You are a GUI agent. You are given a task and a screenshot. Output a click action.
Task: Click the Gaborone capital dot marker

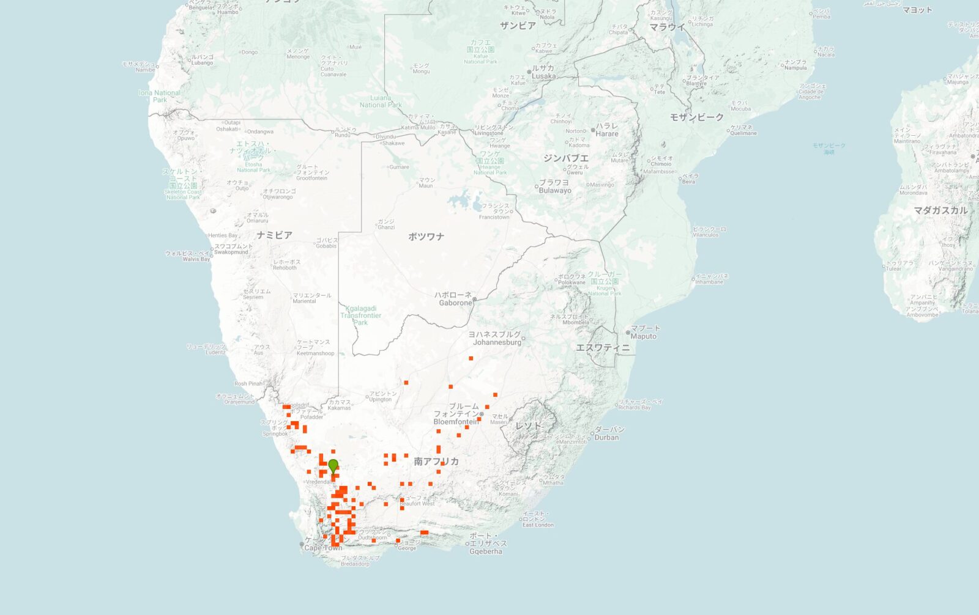pos(474,299)
